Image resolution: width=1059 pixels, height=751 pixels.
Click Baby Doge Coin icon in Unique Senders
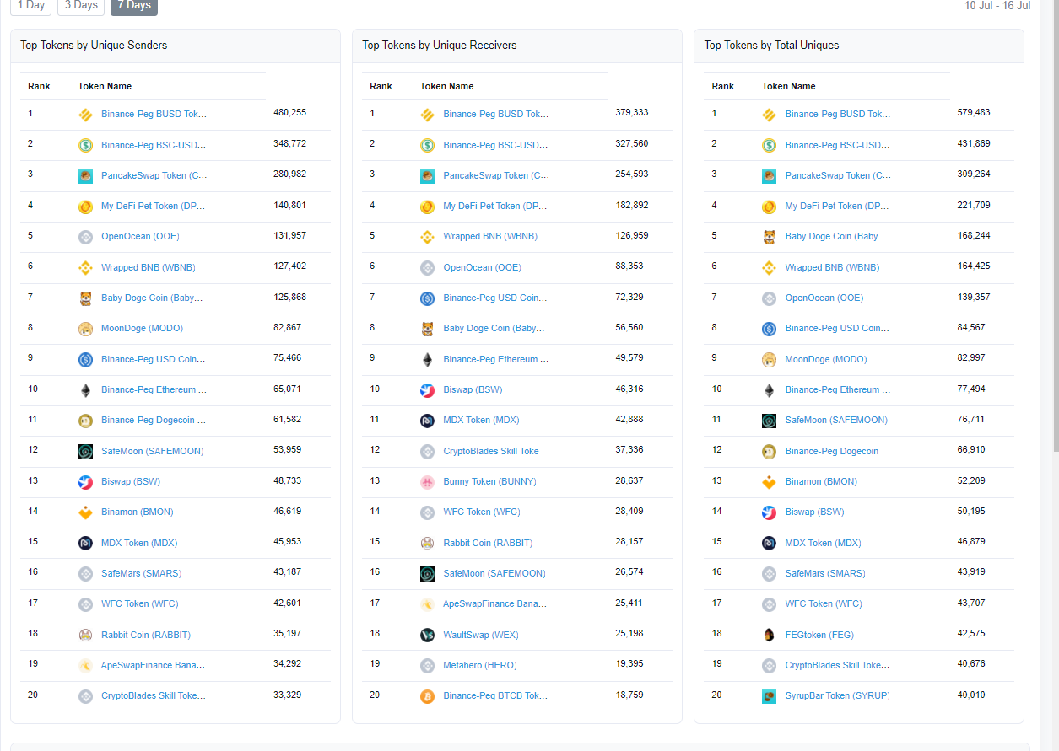point(85,298)
